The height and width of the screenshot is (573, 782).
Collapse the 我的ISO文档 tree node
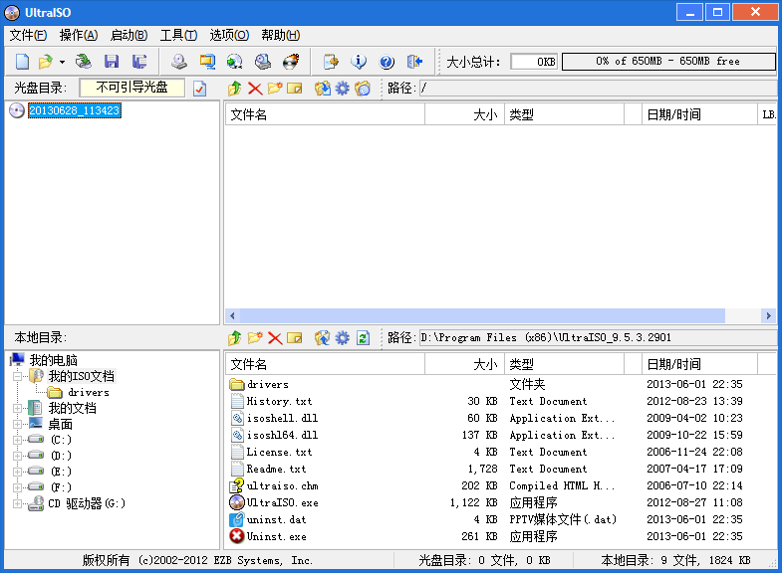click(x=17, y=376)
